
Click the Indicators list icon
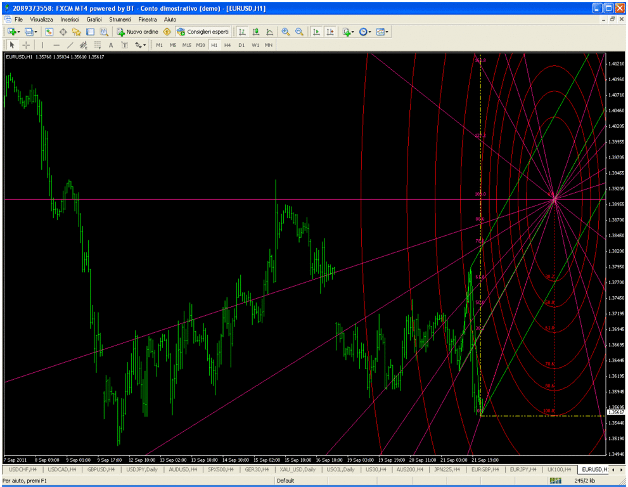347,32
